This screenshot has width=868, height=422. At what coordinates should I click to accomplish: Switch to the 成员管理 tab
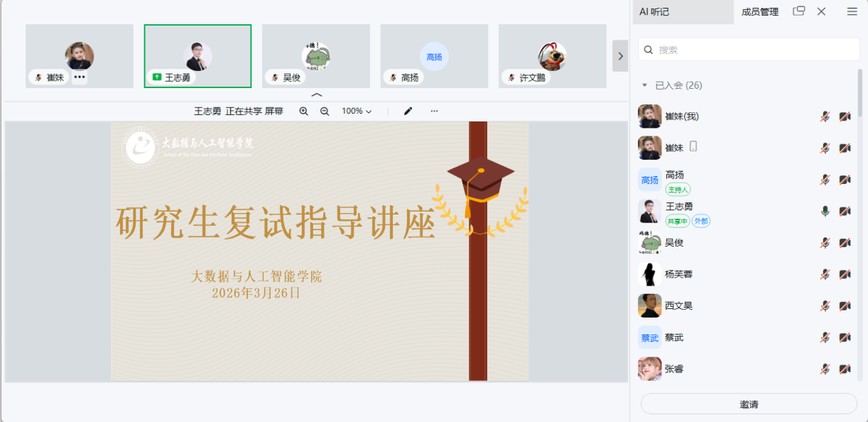click(760, 12)
